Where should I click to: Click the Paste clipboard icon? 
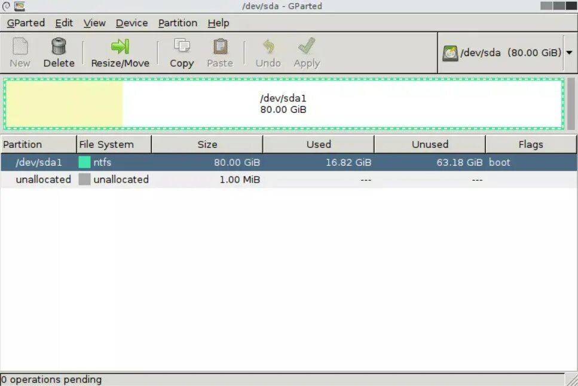[220, 47]
